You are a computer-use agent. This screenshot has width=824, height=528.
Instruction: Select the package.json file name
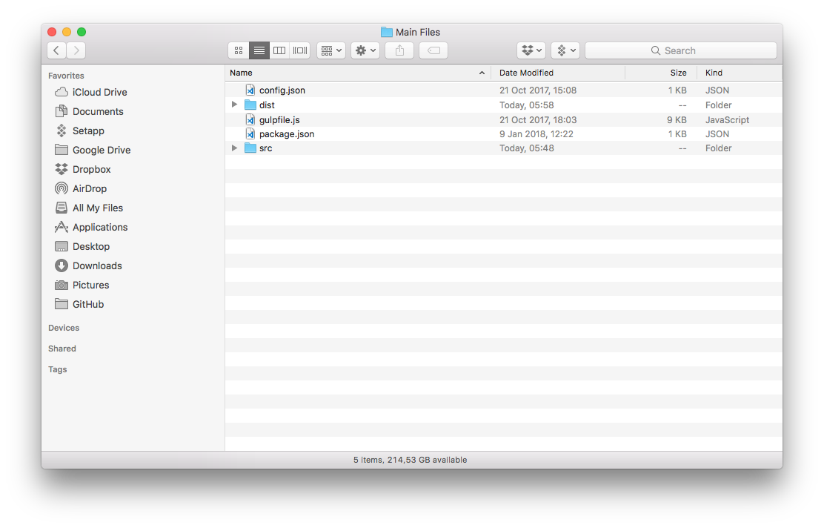tap(287, 134)
